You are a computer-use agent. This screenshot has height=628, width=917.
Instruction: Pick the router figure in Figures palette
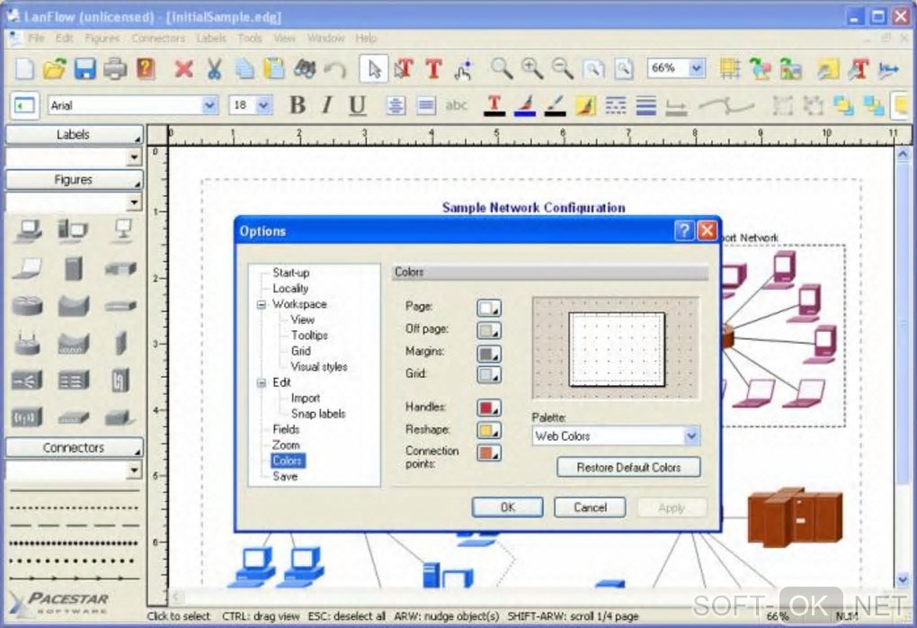(27, 306)
